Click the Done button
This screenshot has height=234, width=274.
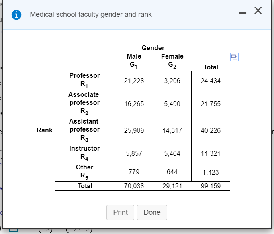pyautogui.click(x=152, y=212)
